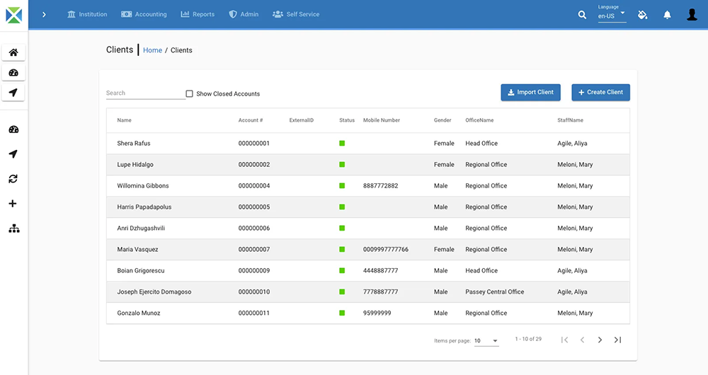
Task: Open the Institution menu
Action: click(x=87, y=14)
